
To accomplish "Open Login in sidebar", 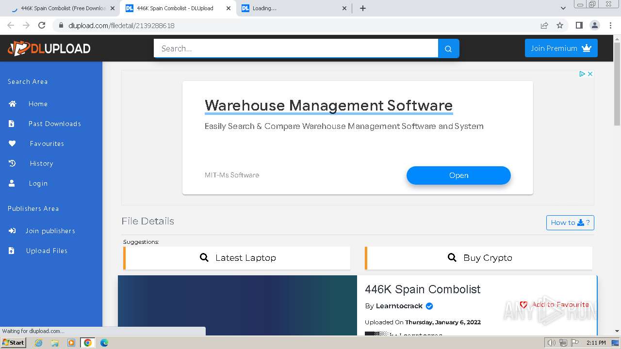I will (x=38, y=183).
